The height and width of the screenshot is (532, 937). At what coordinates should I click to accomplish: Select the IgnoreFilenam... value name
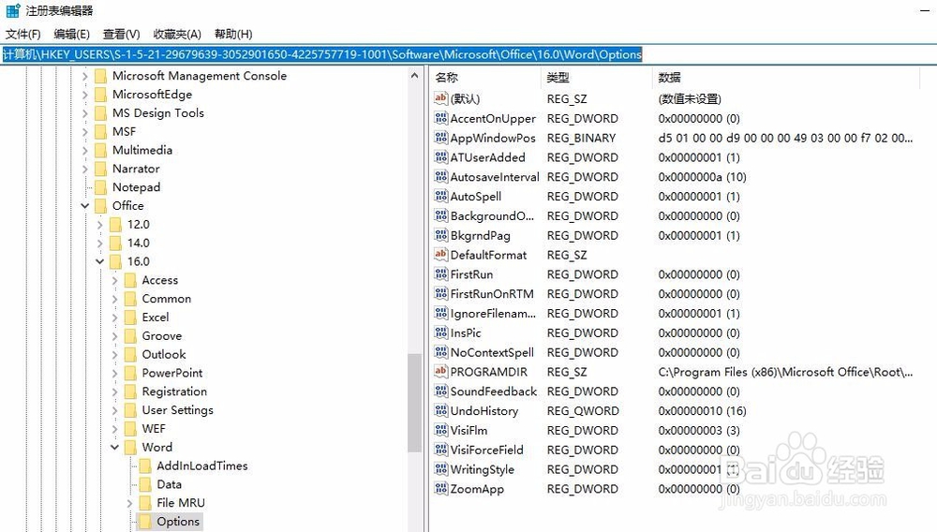pyautogui.click(x=493, y=313)
